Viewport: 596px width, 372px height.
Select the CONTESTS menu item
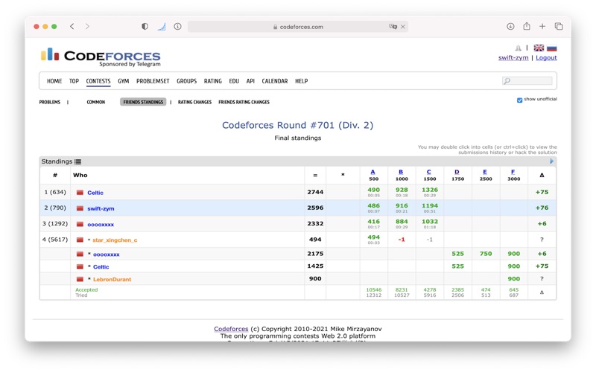tap(98, 81)
